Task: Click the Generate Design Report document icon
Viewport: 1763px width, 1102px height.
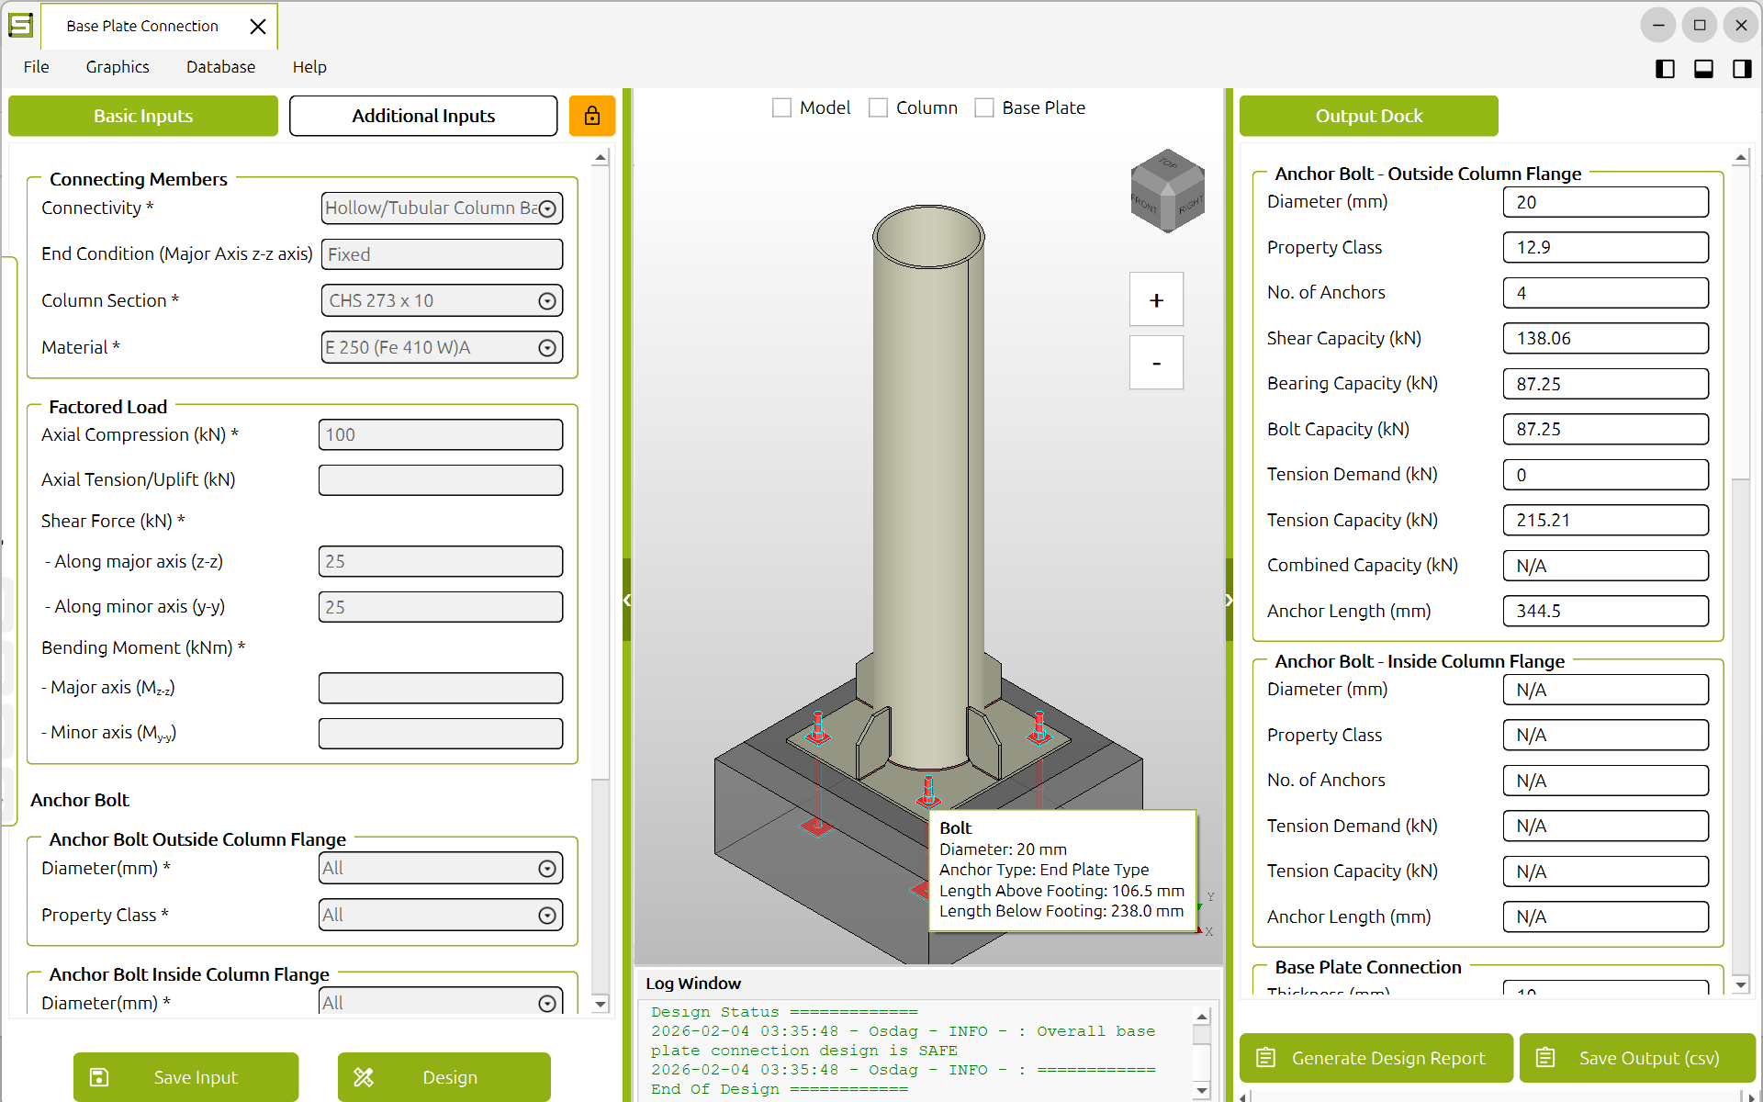Action: pyautogui.click(x=1266, y=1058)
